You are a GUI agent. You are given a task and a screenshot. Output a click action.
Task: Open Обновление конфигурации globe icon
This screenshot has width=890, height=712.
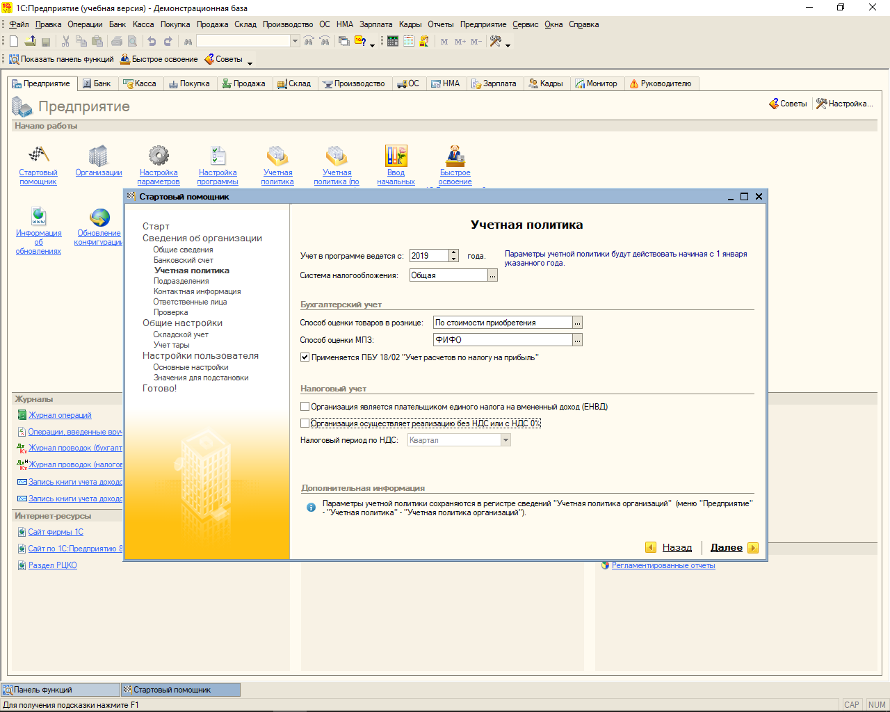coord(99,216)
